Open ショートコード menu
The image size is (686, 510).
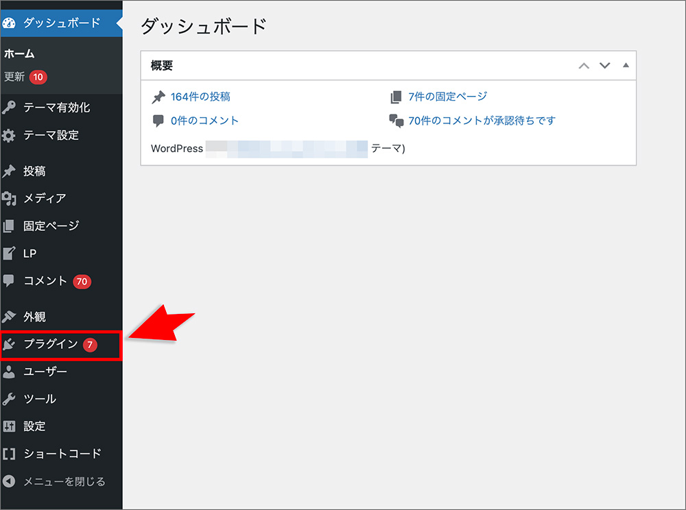pos(61,454)
